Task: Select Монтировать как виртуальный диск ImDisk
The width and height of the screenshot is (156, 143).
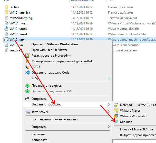Action: pos(62,61)
